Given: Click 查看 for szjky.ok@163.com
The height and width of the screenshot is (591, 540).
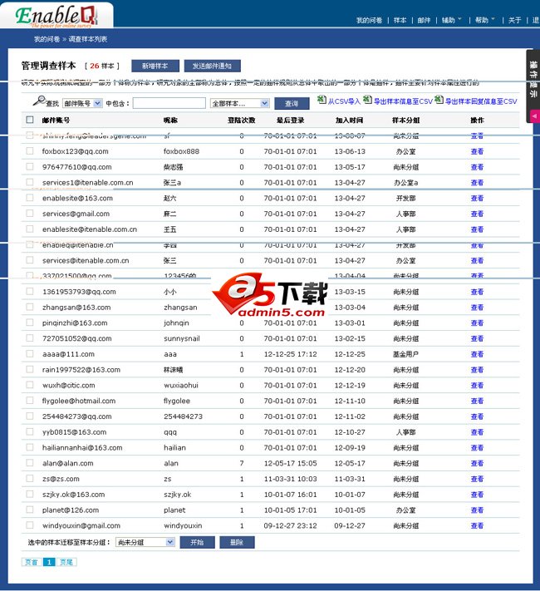Looking at the screenshot, I should (x=477, y=494).
